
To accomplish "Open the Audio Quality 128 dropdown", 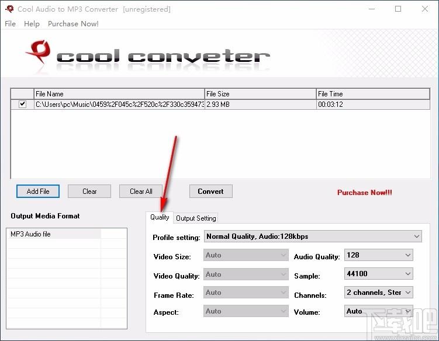I will tap(379, 255).
